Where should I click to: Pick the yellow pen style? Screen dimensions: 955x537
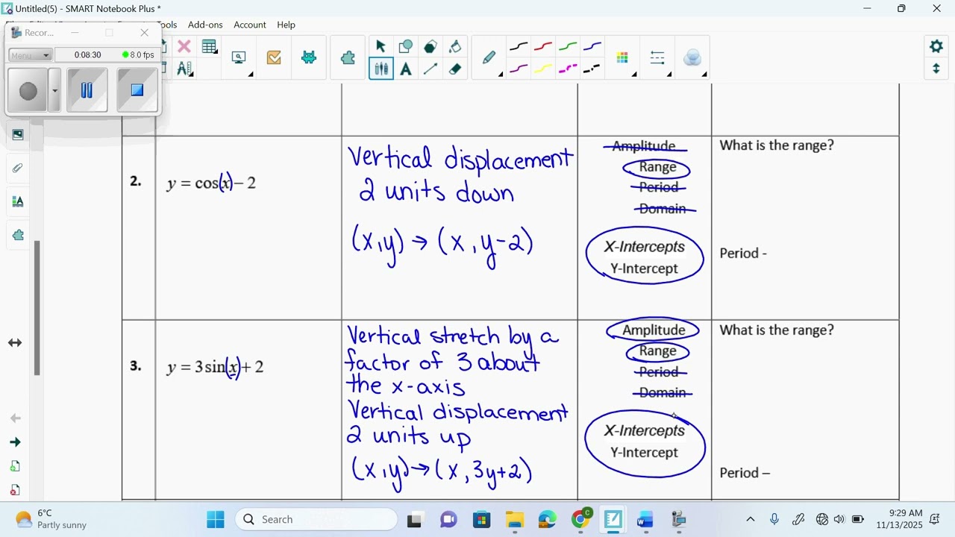tap(543, 69)
